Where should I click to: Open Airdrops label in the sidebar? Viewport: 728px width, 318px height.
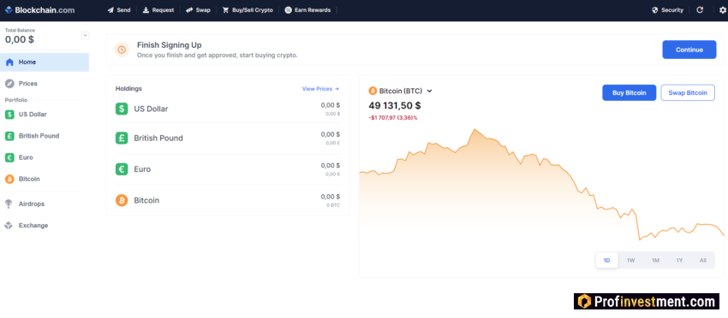point(32,204)
